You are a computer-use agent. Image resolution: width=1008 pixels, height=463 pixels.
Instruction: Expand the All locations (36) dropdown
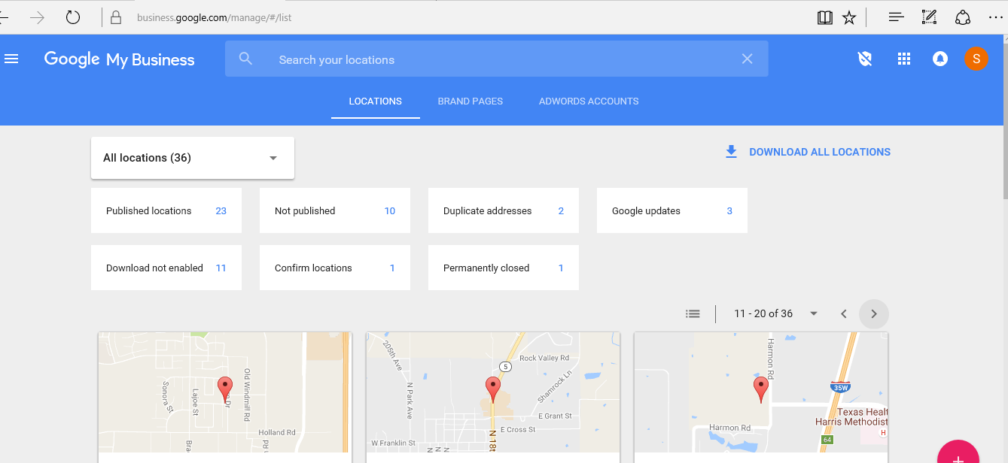tap(193, 158)
